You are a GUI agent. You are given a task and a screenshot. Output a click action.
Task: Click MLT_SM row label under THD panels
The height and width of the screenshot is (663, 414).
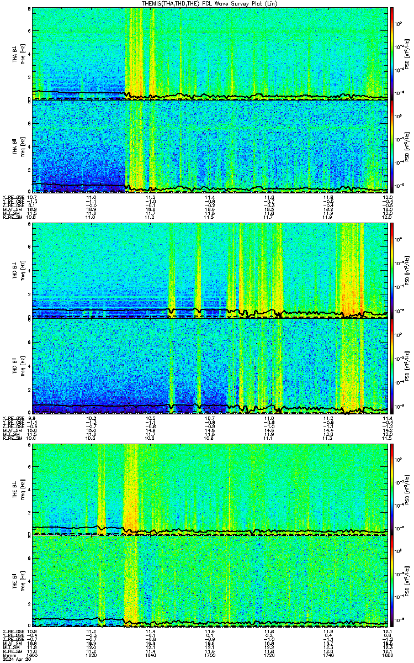10,434
